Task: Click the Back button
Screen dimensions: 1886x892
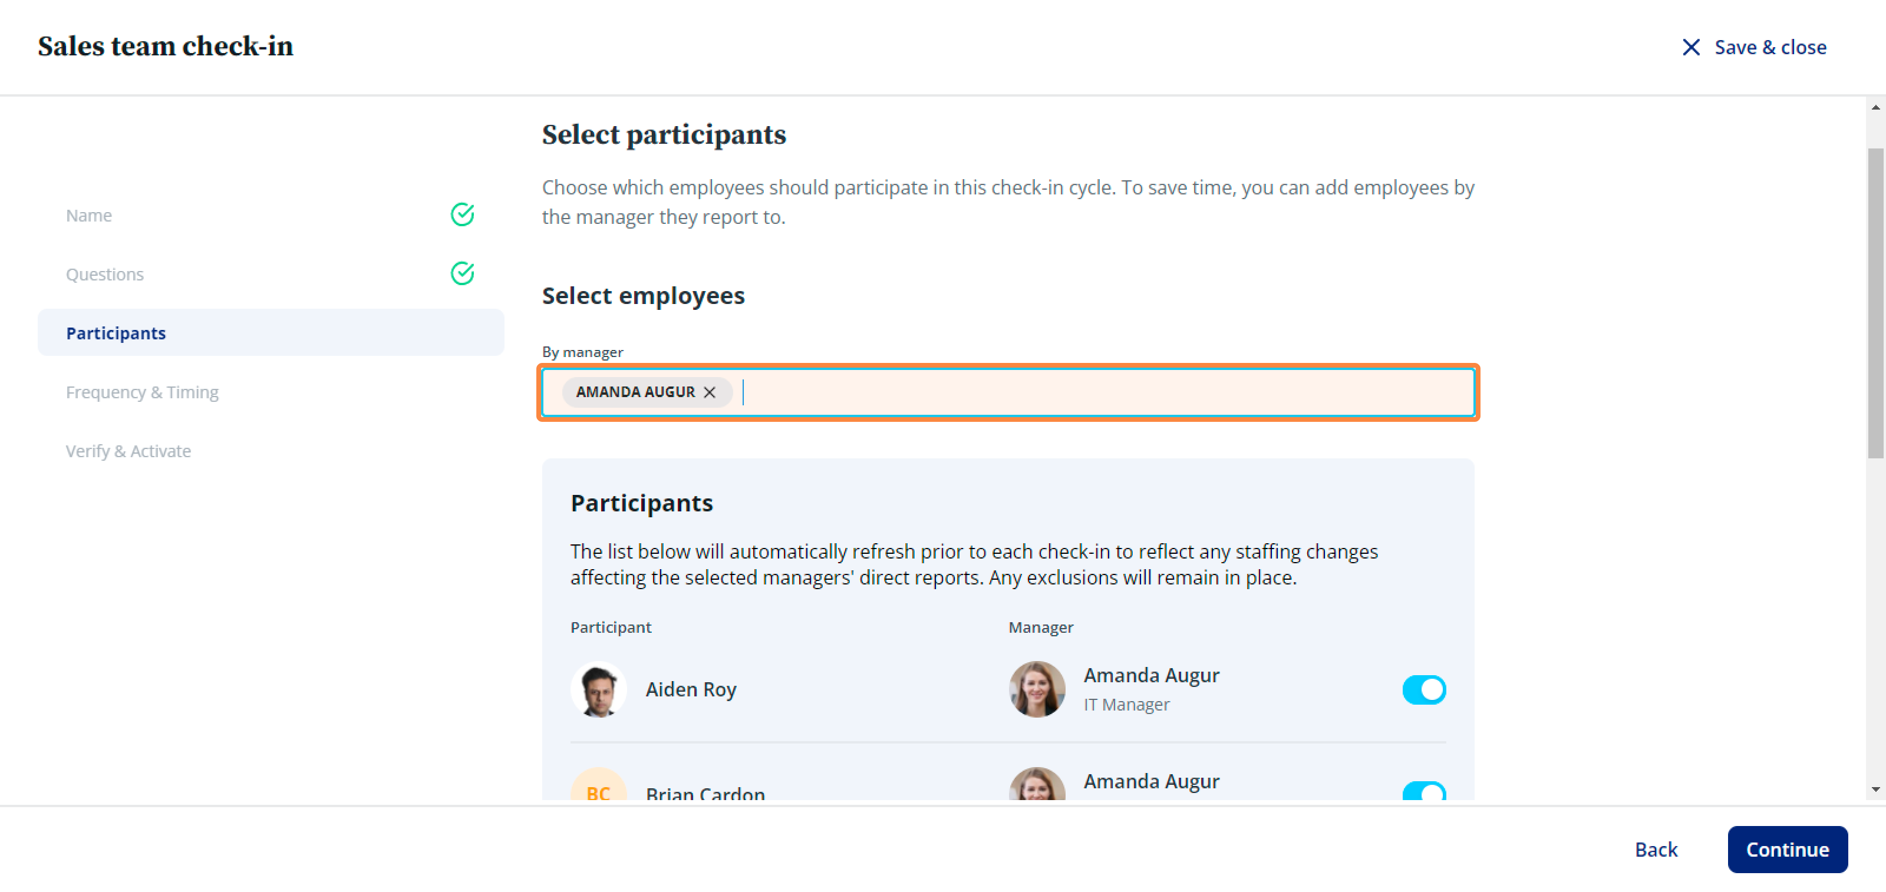Action: pos(1656,850)
